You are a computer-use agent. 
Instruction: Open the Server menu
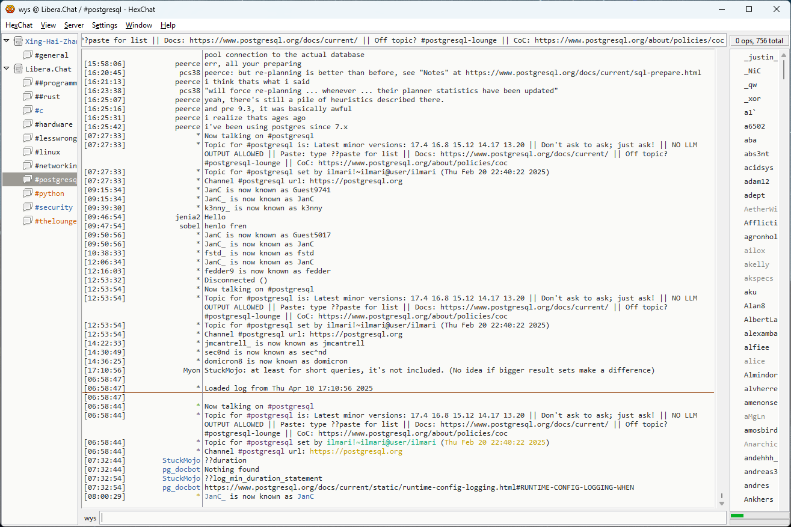pos(73,25)
